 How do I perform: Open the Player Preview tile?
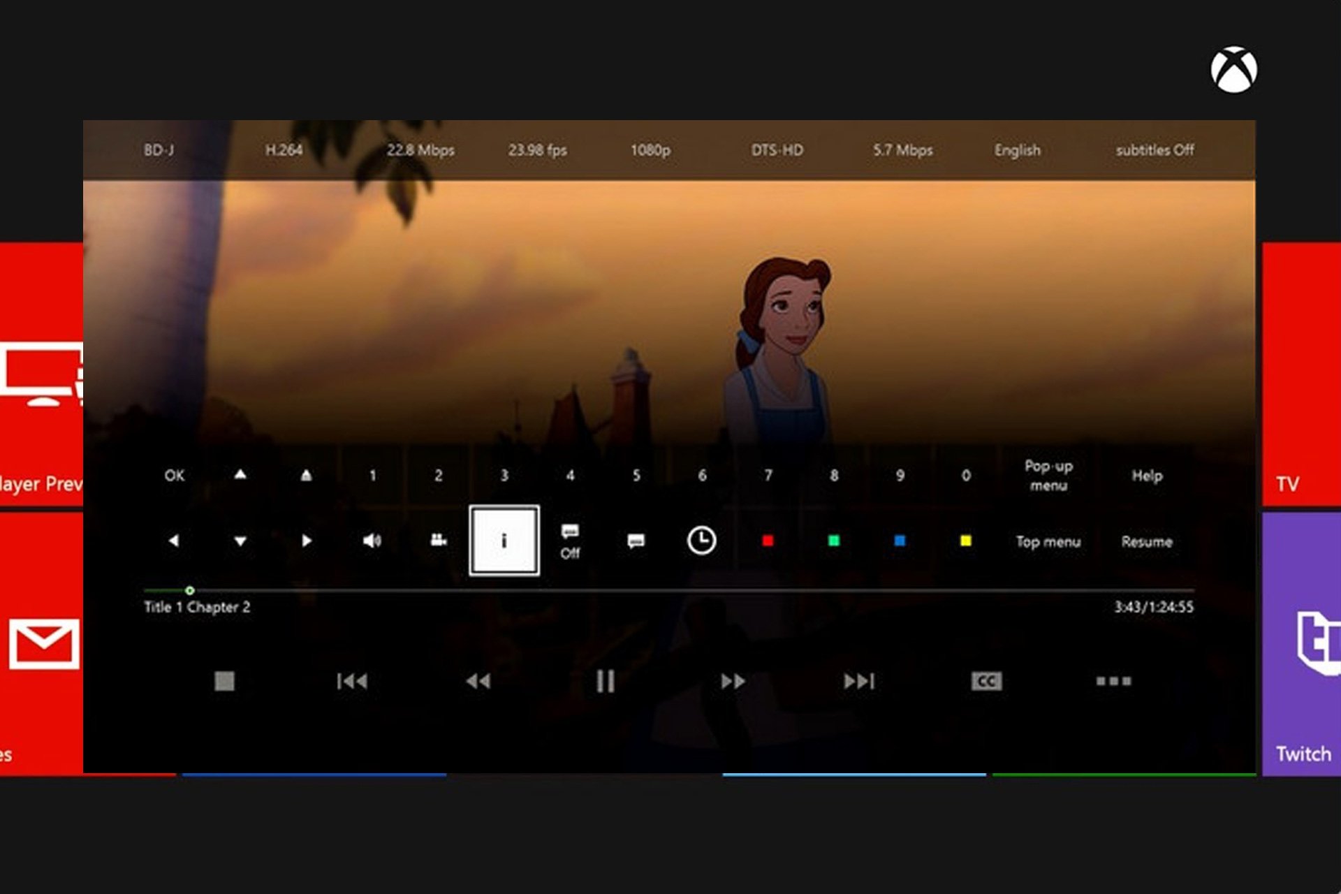[42, 374]
